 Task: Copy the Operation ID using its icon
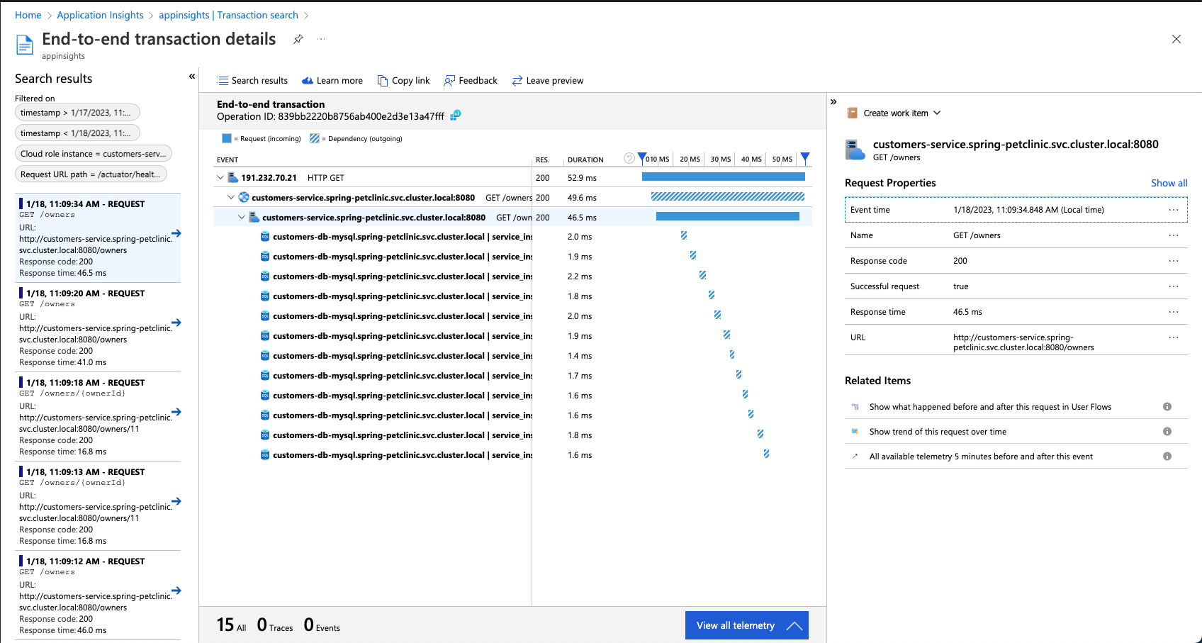[456, 116]
